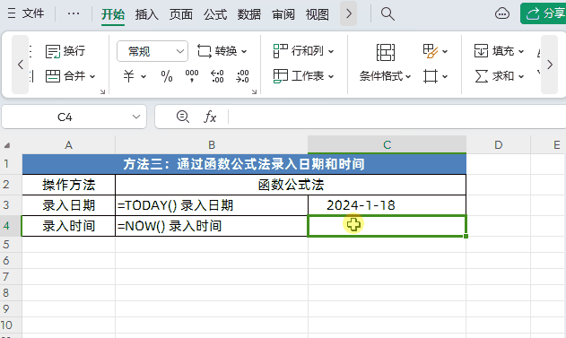Switch to the 开始 tab
The height and width of the screenshot is (338, 566).
[113, 14]
